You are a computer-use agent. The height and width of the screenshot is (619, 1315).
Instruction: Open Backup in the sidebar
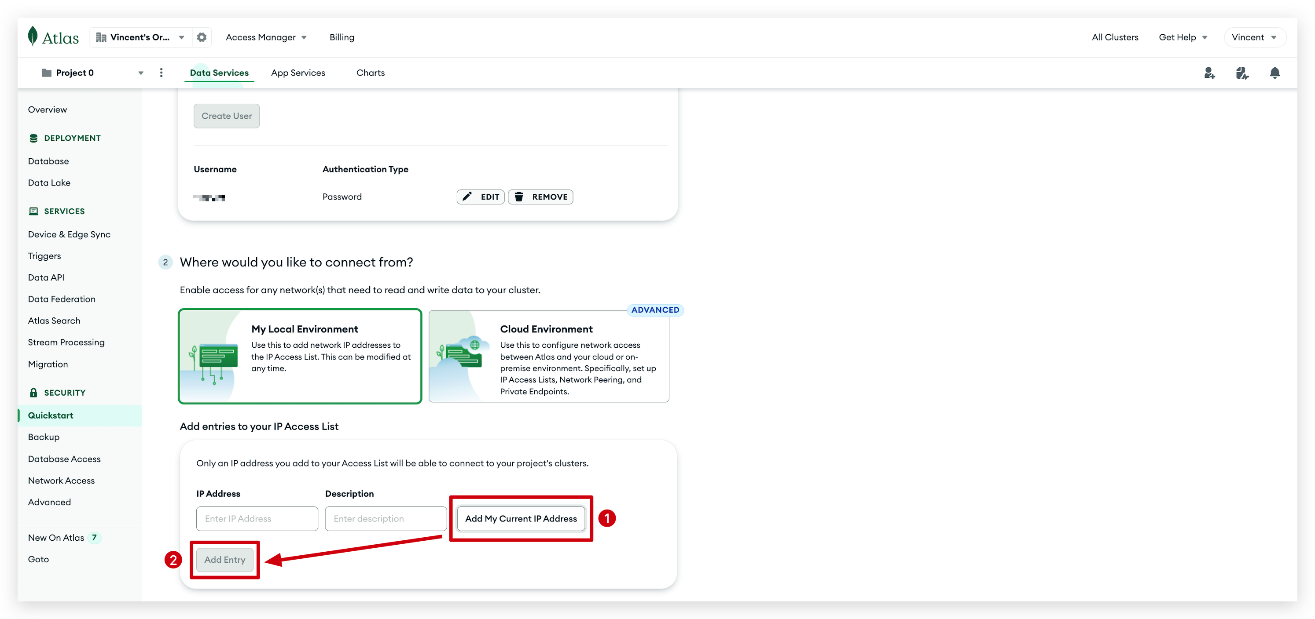(x=44, y=437)
